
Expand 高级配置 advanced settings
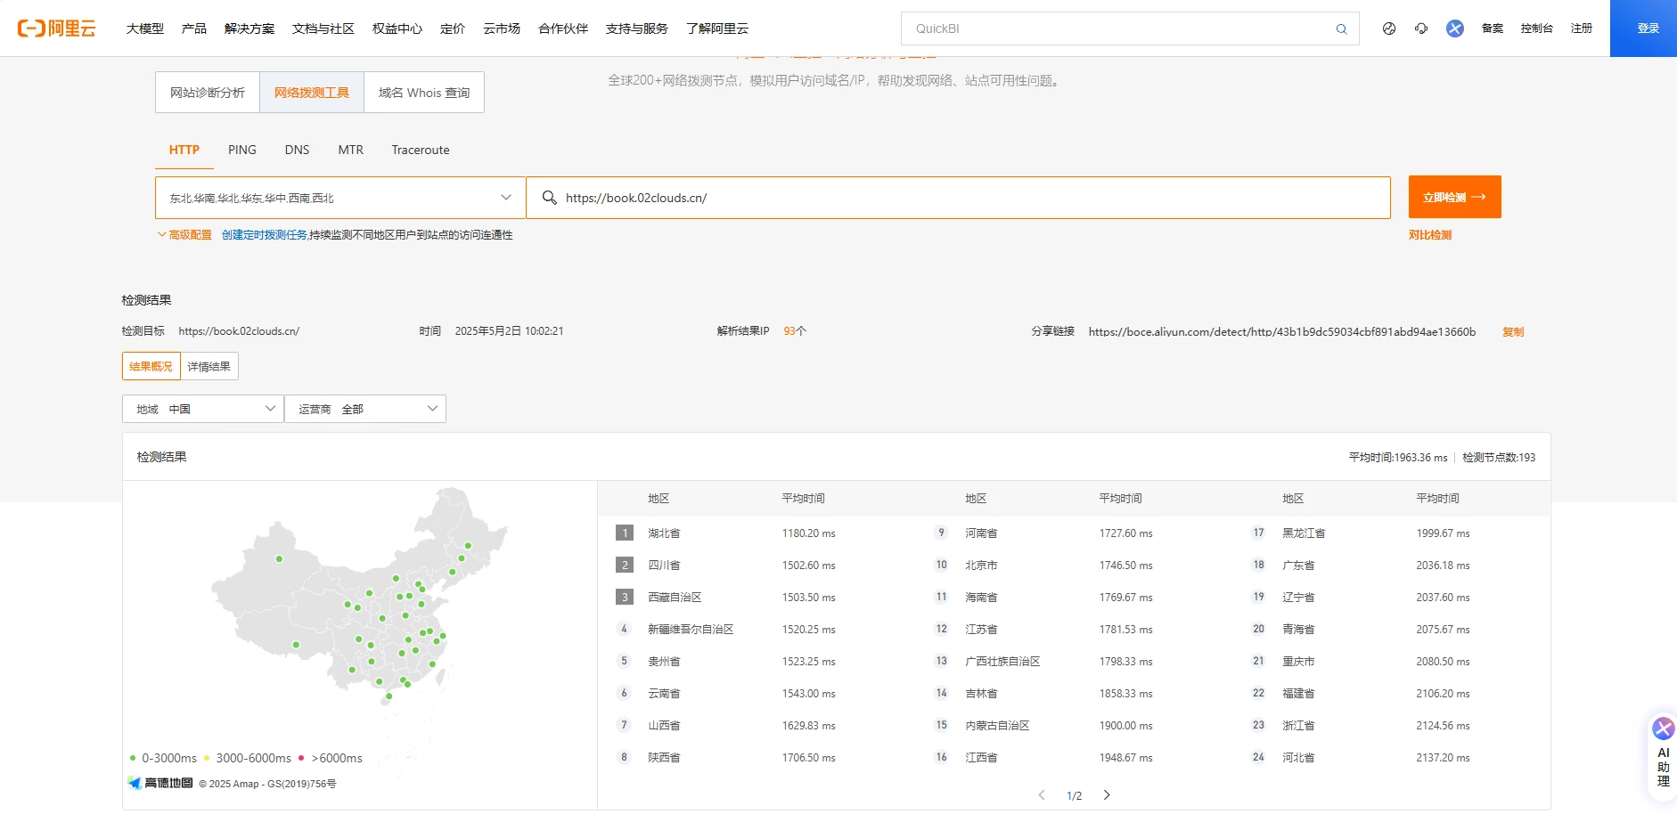[184, 235]
